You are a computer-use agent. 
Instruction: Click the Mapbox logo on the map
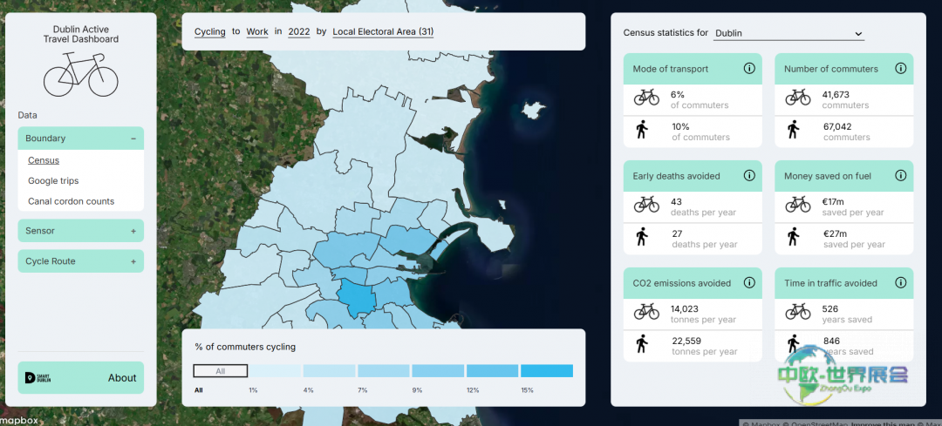point(19,421)
